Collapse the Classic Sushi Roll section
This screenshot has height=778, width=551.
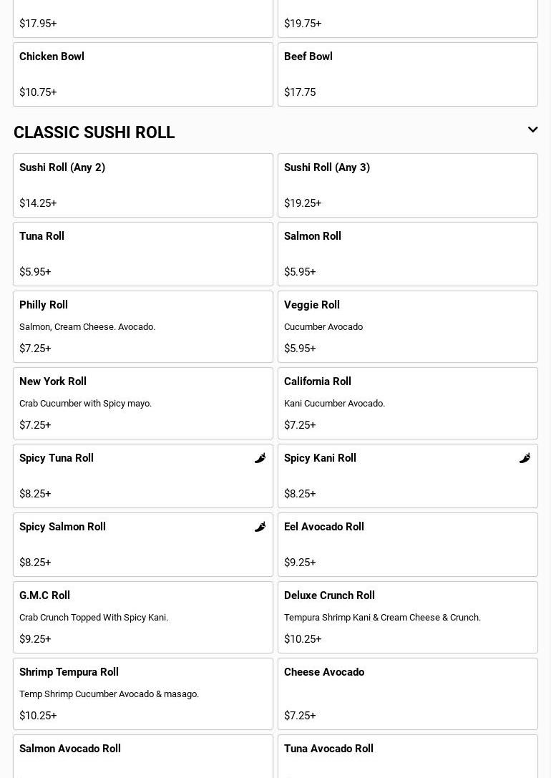pos(532,130)
